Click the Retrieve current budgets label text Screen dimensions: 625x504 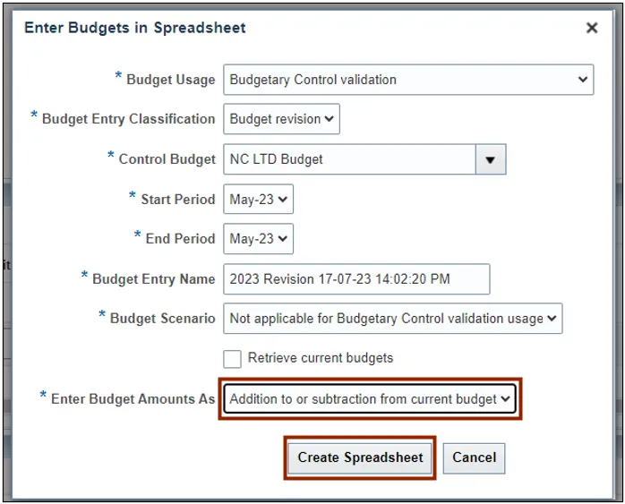320,358
